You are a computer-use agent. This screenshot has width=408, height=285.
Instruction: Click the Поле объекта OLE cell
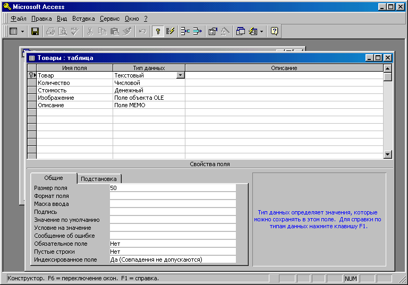tap(149, 98)
